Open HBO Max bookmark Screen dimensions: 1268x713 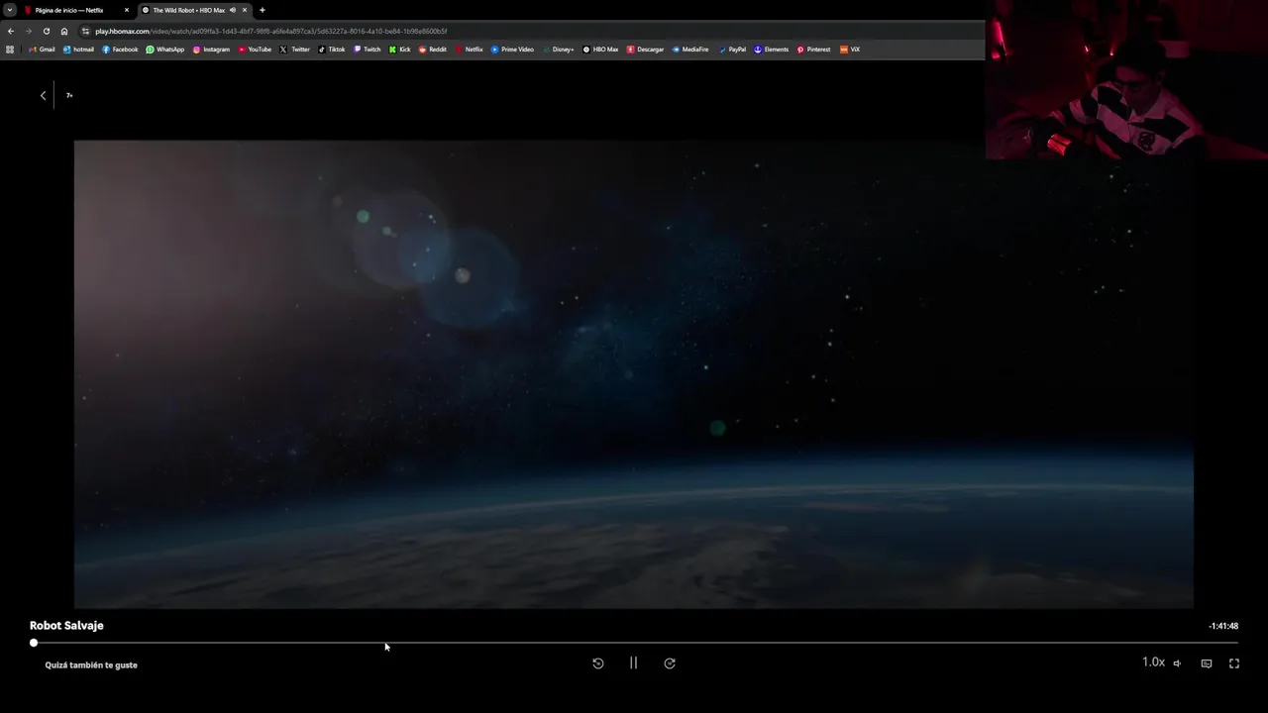600,50
